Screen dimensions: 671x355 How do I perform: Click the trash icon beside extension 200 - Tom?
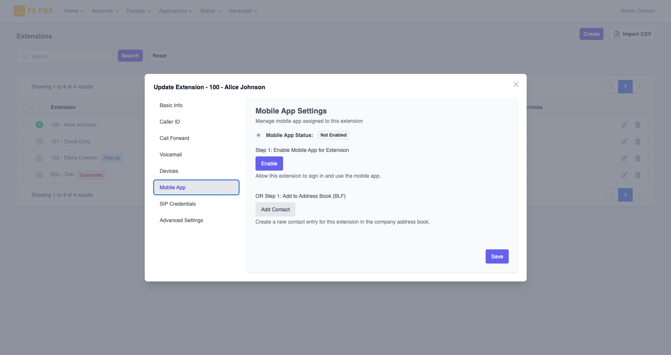638,175
